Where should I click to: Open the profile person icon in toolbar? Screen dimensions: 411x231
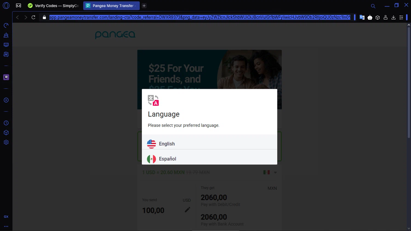386,17
